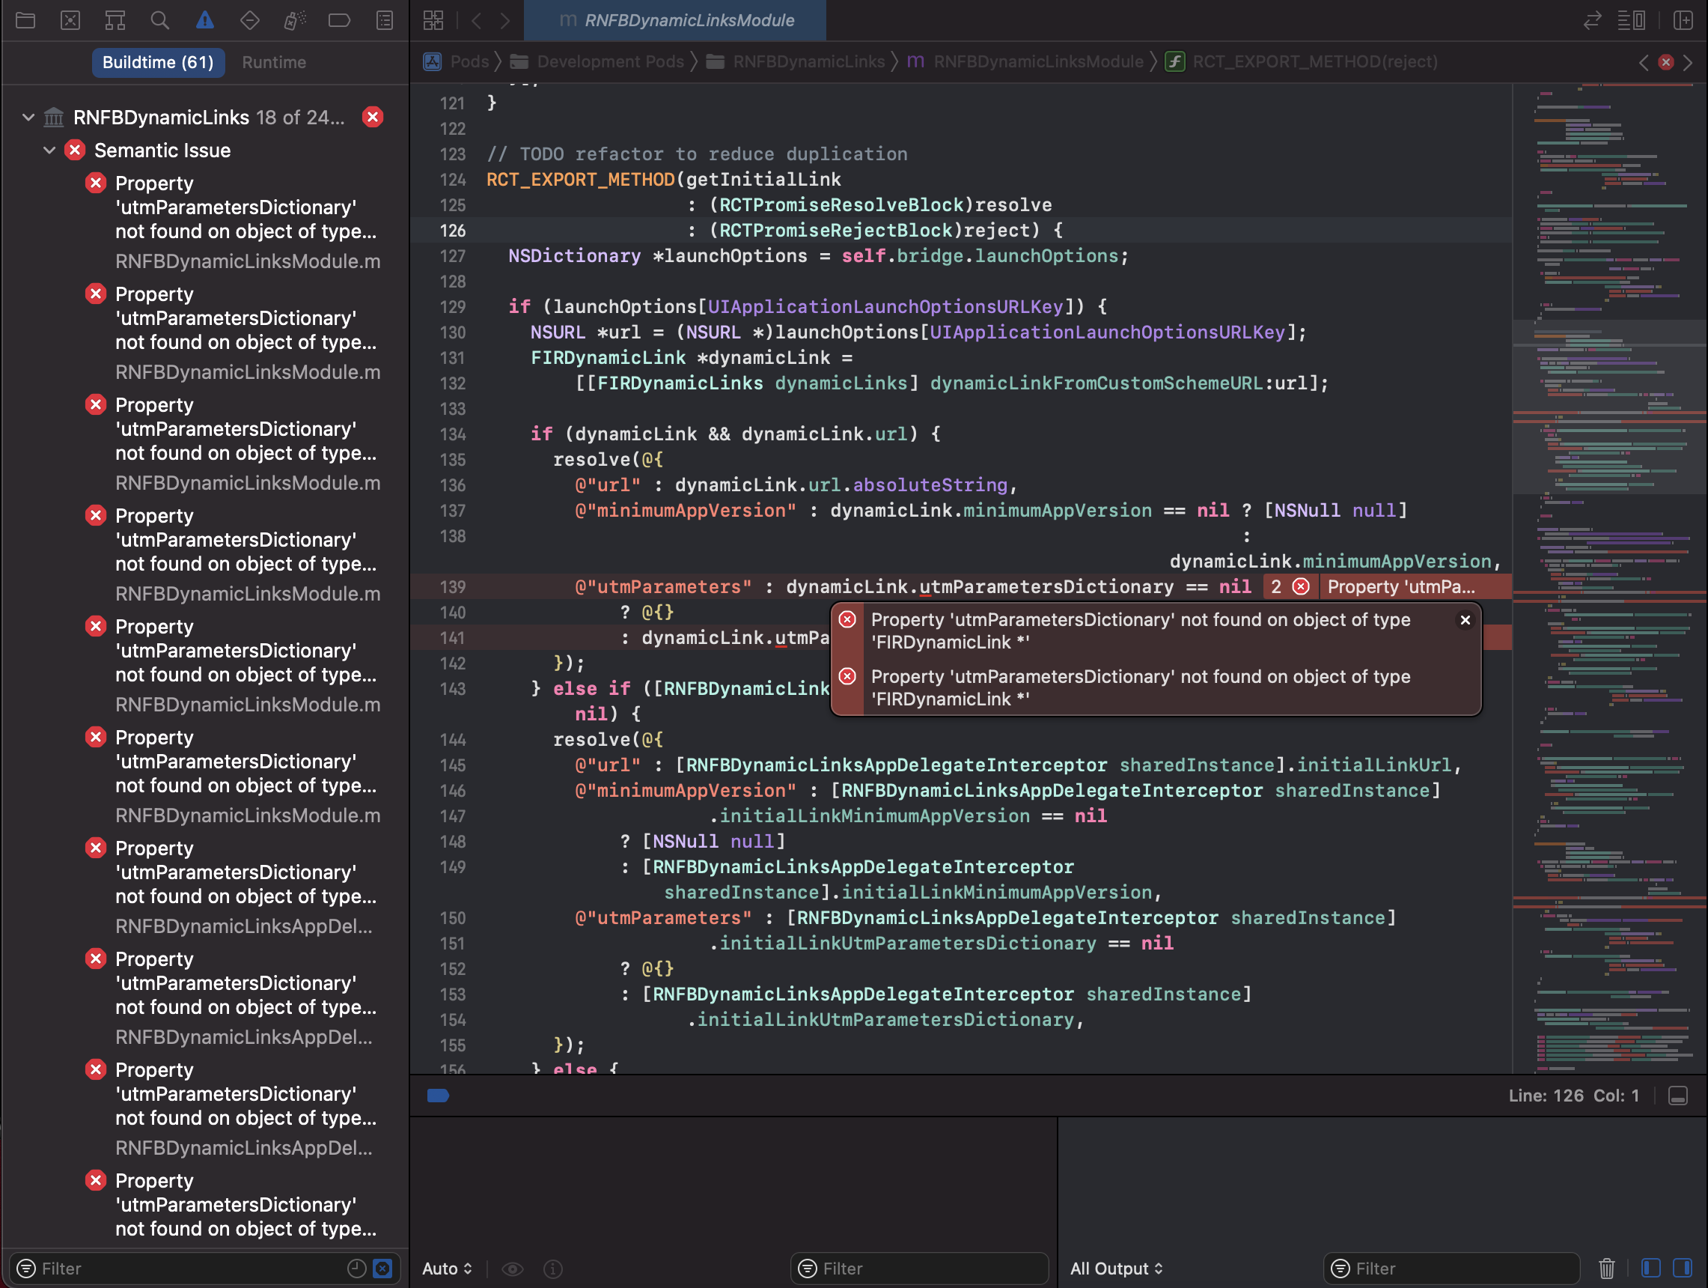The image size is (1708, 1288).
Task: Toggle the variables quick look eye icon
Action: point(513,1268)
